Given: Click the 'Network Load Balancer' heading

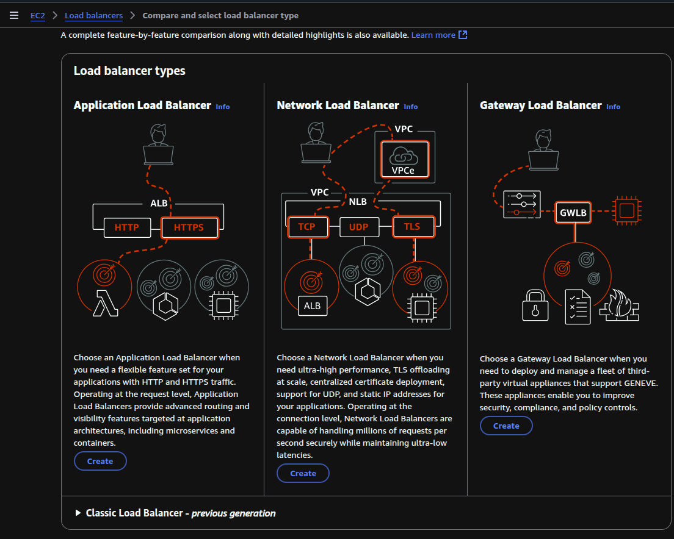Looking at the screenshot, I should coord(338,105).
